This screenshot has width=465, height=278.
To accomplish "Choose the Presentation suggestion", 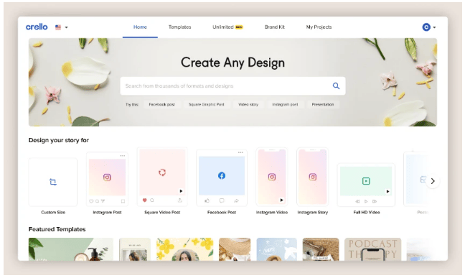I will coord(323,105).
